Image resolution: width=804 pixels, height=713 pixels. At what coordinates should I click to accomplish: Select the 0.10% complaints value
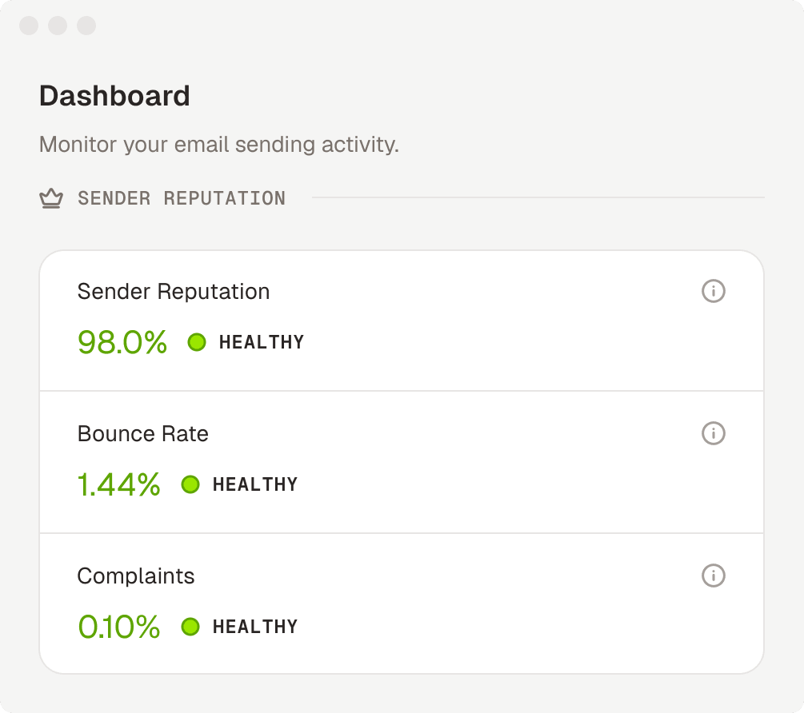[119, 627]
